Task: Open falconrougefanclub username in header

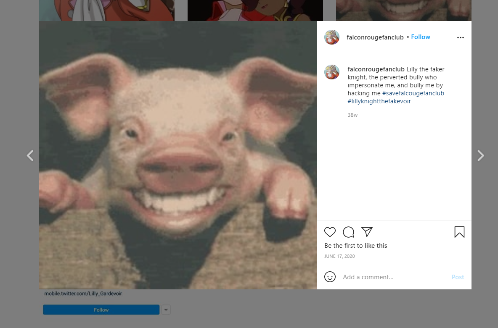Action: [x=375, y=37]
